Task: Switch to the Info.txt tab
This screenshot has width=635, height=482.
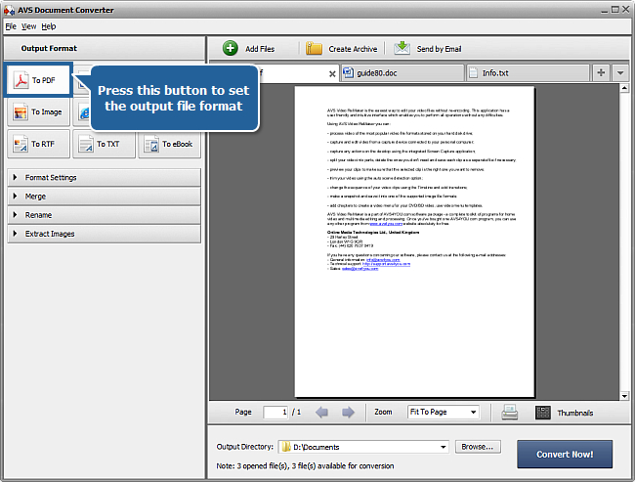Action: coord(528,73)
